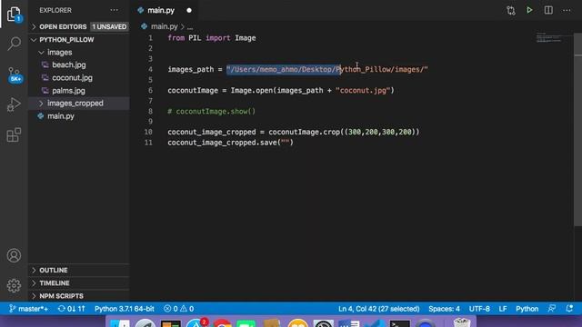The height and width of the screenshot is (327, 582).
Task: Click the images_path variable on line 4
Action: 190,69
